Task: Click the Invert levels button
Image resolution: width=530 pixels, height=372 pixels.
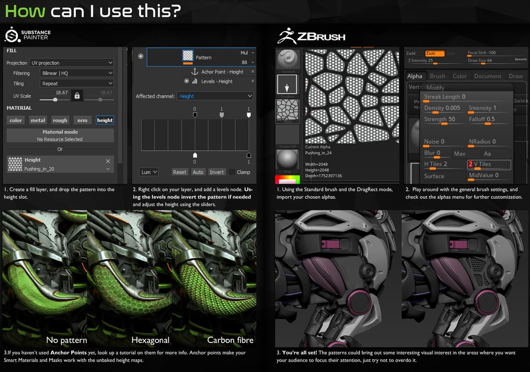Action: point(216,172)
